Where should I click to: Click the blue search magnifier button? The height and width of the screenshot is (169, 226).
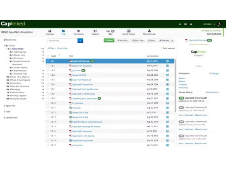[80, 41]
